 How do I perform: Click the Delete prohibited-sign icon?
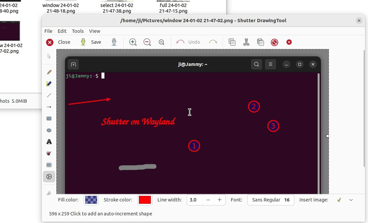click(275, 42)
